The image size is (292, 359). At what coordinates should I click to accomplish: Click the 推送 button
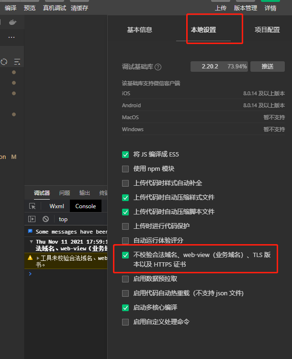point(268,67)
